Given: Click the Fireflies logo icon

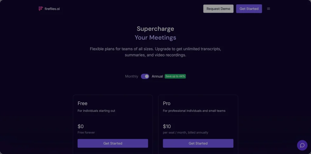Looking at the screenshot, I should coord(40,9).
